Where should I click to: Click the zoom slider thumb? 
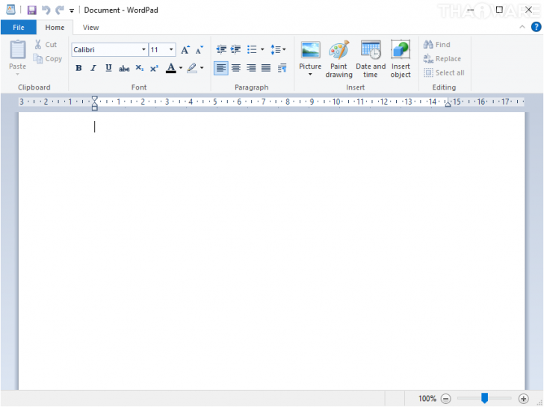[x=484, y=398]
